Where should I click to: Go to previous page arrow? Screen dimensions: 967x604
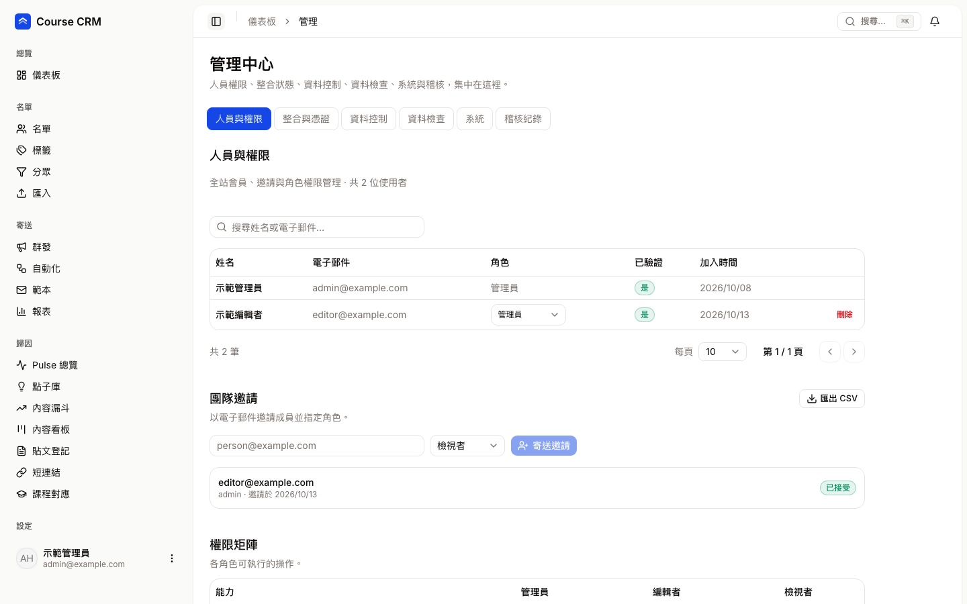click(830, 352)
